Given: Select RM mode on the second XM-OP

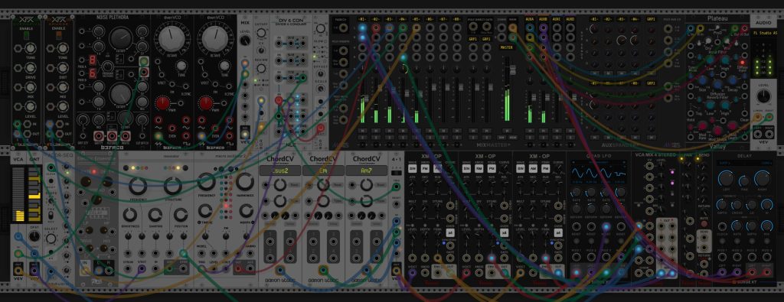Looking at the screenshot, I should (x=479, y=170).
